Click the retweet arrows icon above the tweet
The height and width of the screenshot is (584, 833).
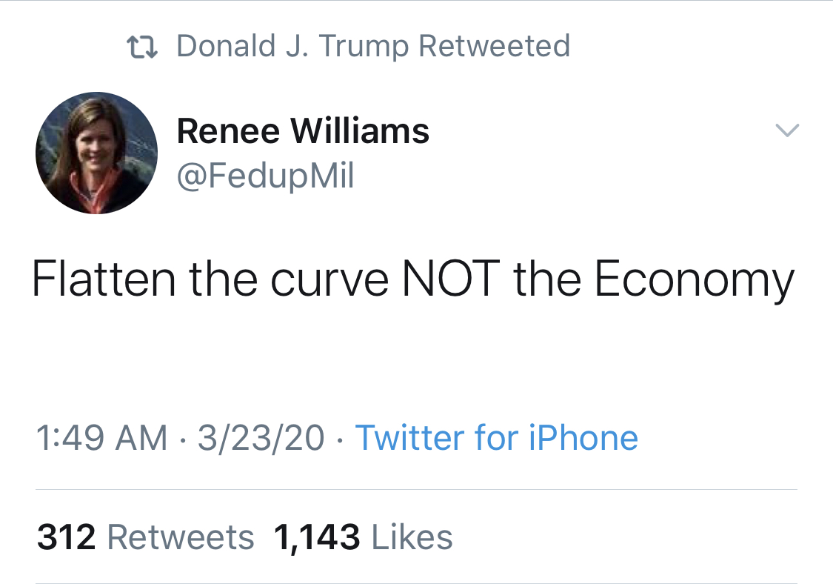click(x=141, y=47)
